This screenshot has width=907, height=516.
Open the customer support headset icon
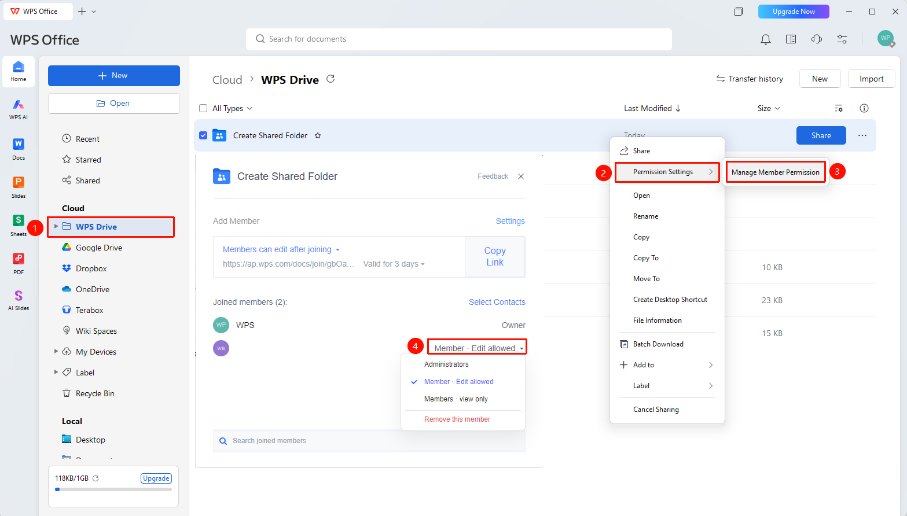click(817, 39)
